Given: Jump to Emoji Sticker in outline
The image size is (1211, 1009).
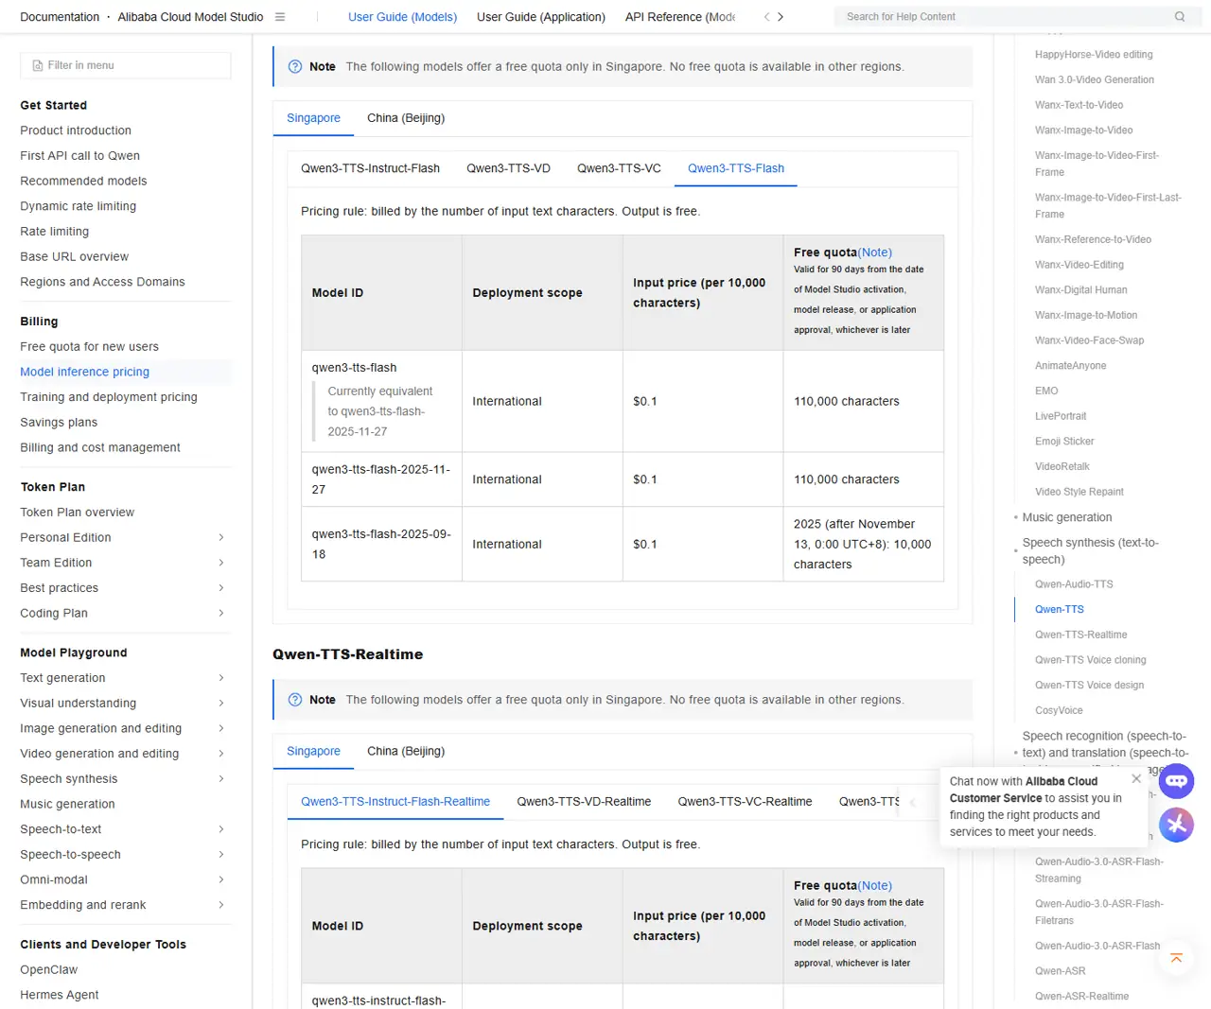Looking at the screenshot, I should point(1064,442).
